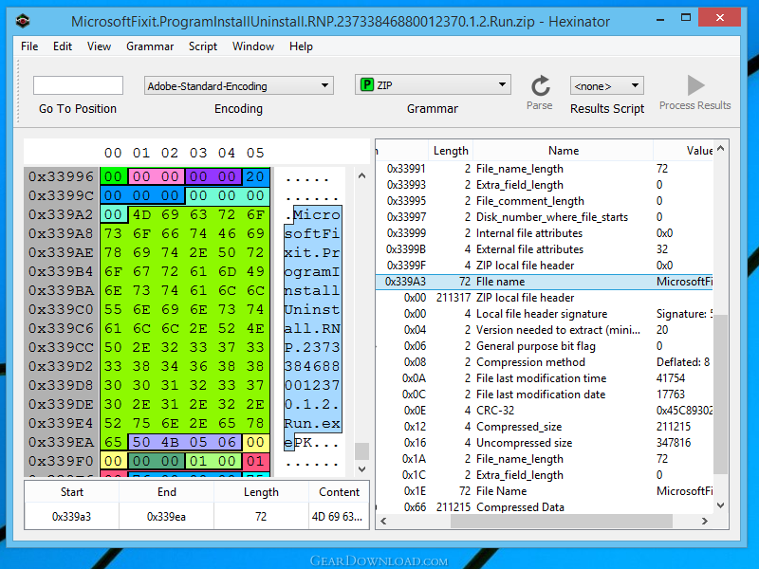
Task: Click hex byte 20 in row 0x33996
Action: tap(255, 176)
